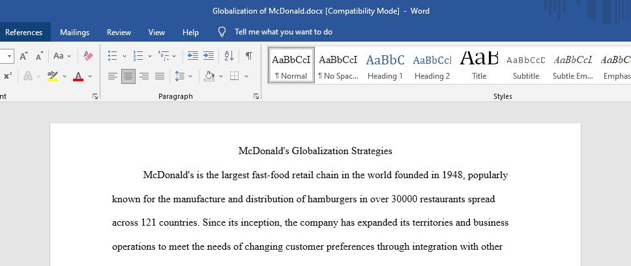Viewport: 631px width, 266px height.
Task: Click the heading 'McDonald's Globalization Strategies'
Action: pyautogui.click(x=315, y=152)
